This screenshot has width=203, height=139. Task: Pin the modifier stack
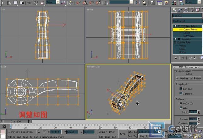pyautogui.click(x=176, y=58)
